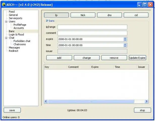The height and width of the screenshot is (121, 155).
Task: Switch to dns bans
Action: [110, 15]
